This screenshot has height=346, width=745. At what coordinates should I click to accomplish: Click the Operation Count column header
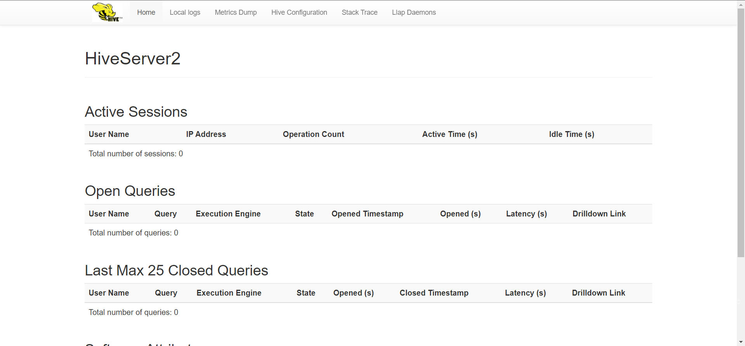(314, 134)
